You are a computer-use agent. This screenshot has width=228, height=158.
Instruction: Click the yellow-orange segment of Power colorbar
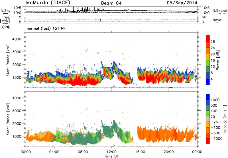(x=208, y=57)
